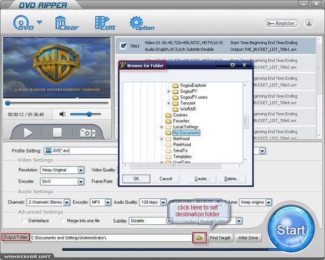Enable the Deinterlace checkbox
The image size is (325, 260).
pos(24,221)
